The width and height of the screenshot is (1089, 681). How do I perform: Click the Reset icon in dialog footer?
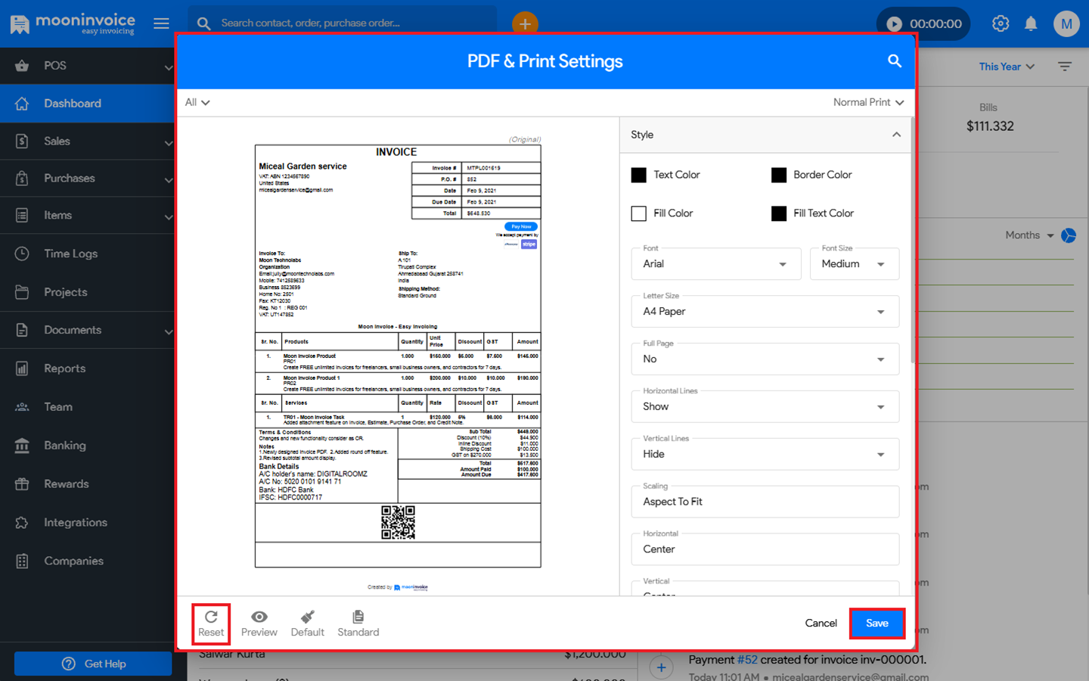(x=211, y=617)
